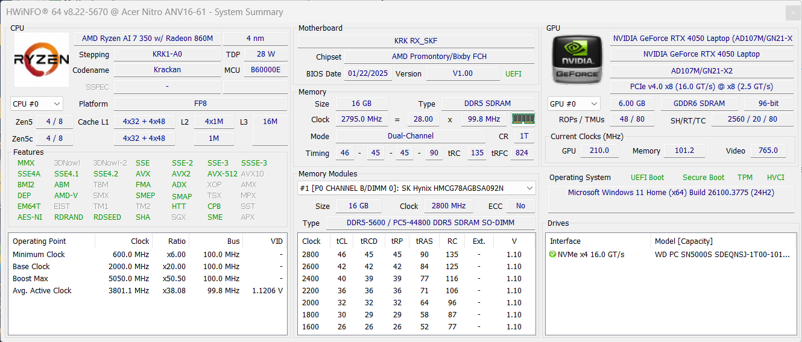The width and height of the screenshot is (802, 342).
Task: Click the NVIDIA GeForce logo image
Action: pyautogui.click(x=577, y=59)
